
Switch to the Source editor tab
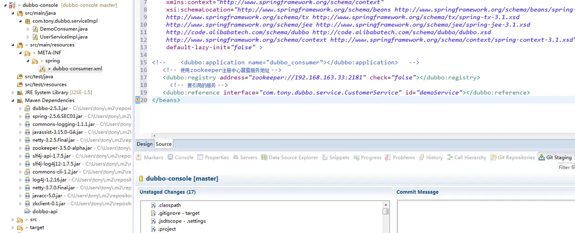point(164,144)
